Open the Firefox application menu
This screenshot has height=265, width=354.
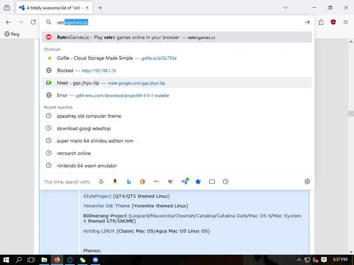click(346, 22)
